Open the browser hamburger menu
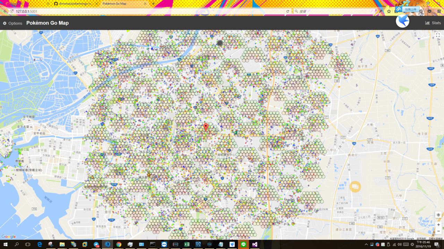 tap(439, 11)
